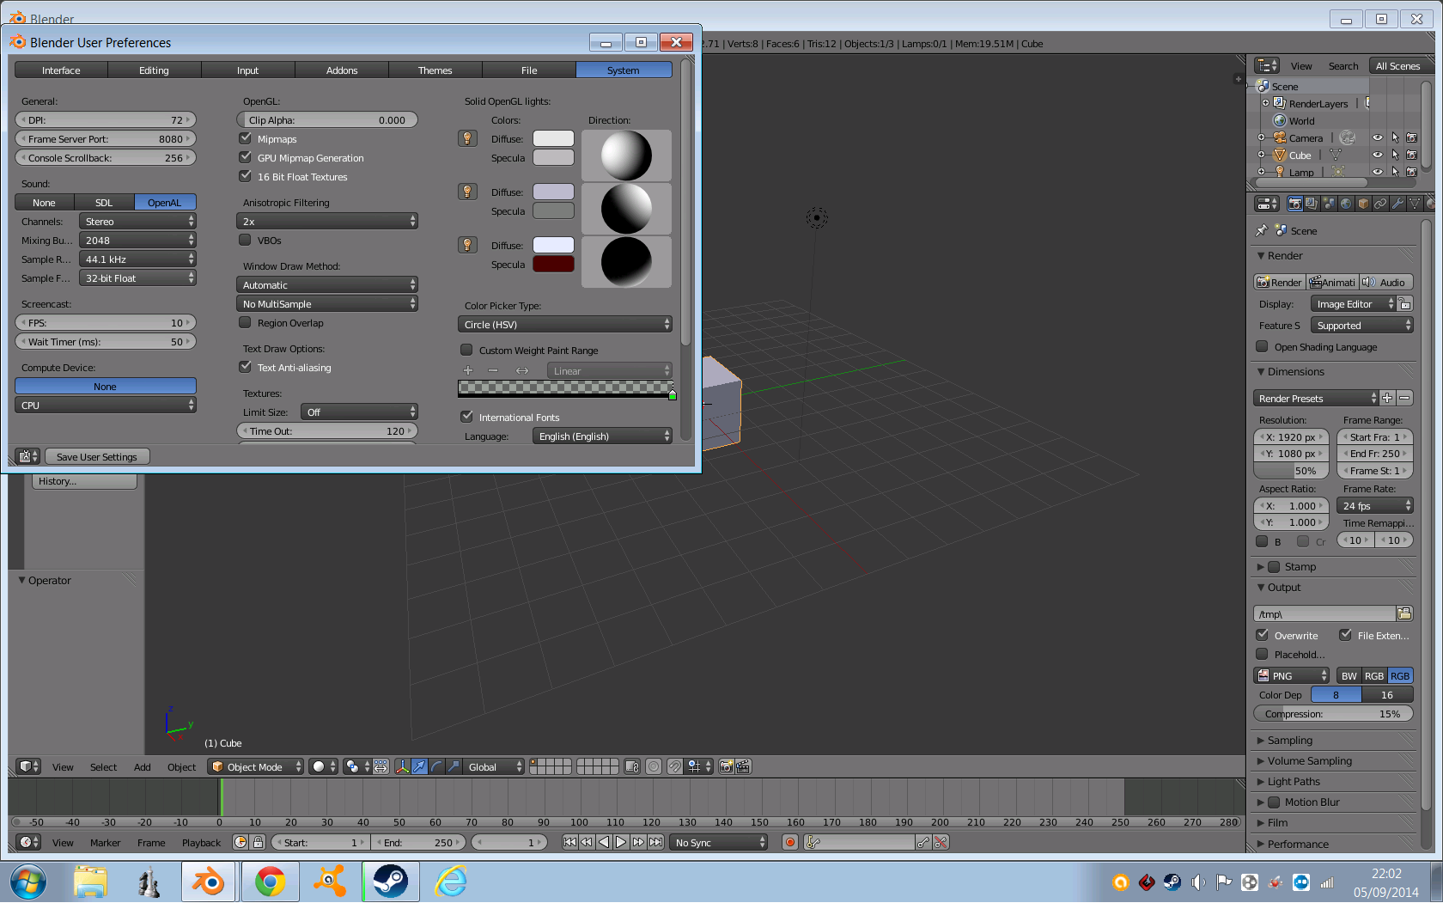Switch to the File preferences tab
The image size is (1443, 903).
(529, 70)
